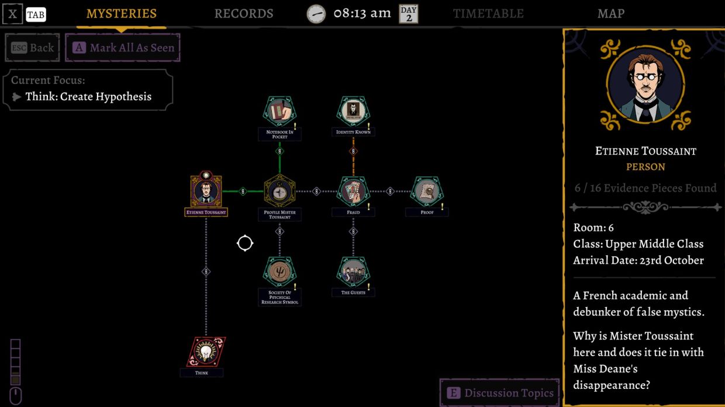Screen dimensions: 725x407
Task: Switch to the Records tab
Action: pyautogui.click(x=244, y=13)
